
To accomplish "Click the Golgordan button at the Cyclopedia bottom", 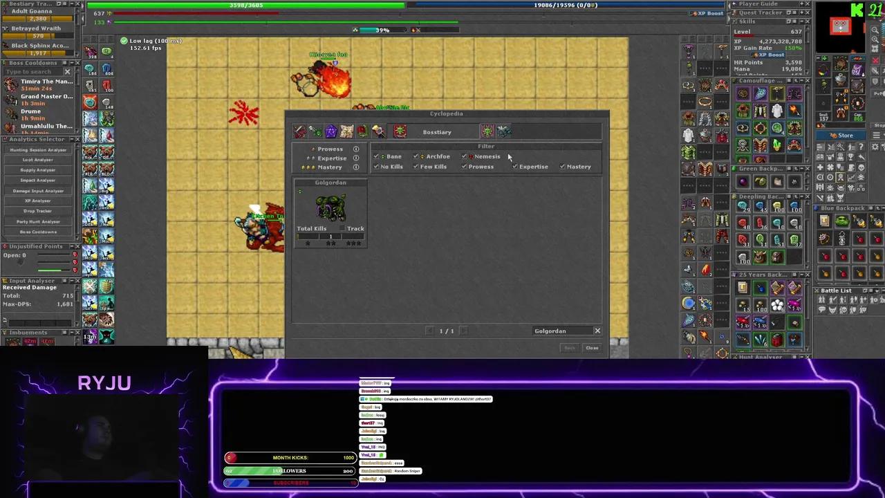I will pyautogui.click(x=550, y=331).
